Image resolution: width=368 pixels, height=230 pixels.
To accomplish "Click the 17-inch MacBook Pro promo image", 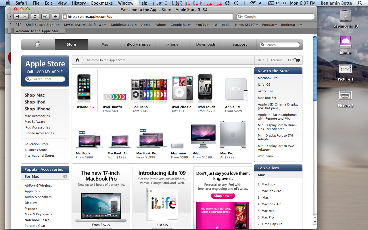I will (101, 207).
